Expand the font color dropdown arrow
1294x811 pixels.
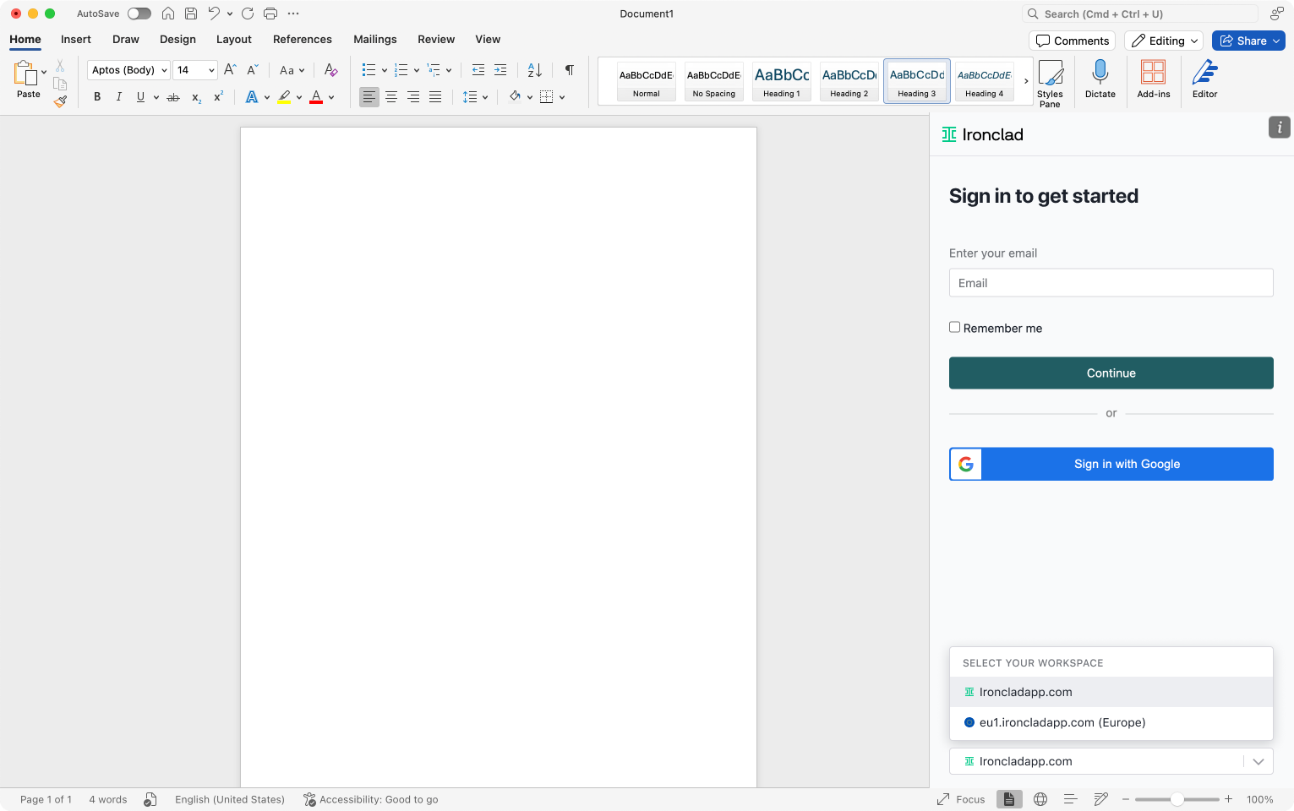331,98
